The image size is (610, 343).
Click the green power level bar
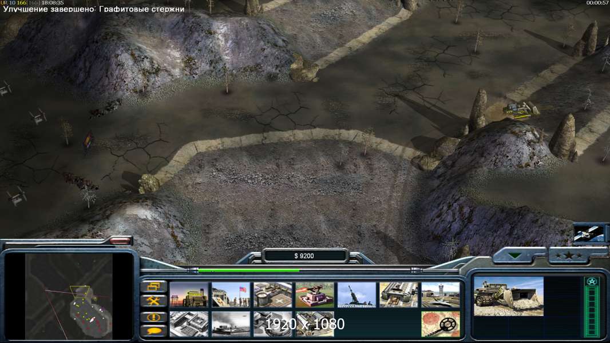point(249,270)
